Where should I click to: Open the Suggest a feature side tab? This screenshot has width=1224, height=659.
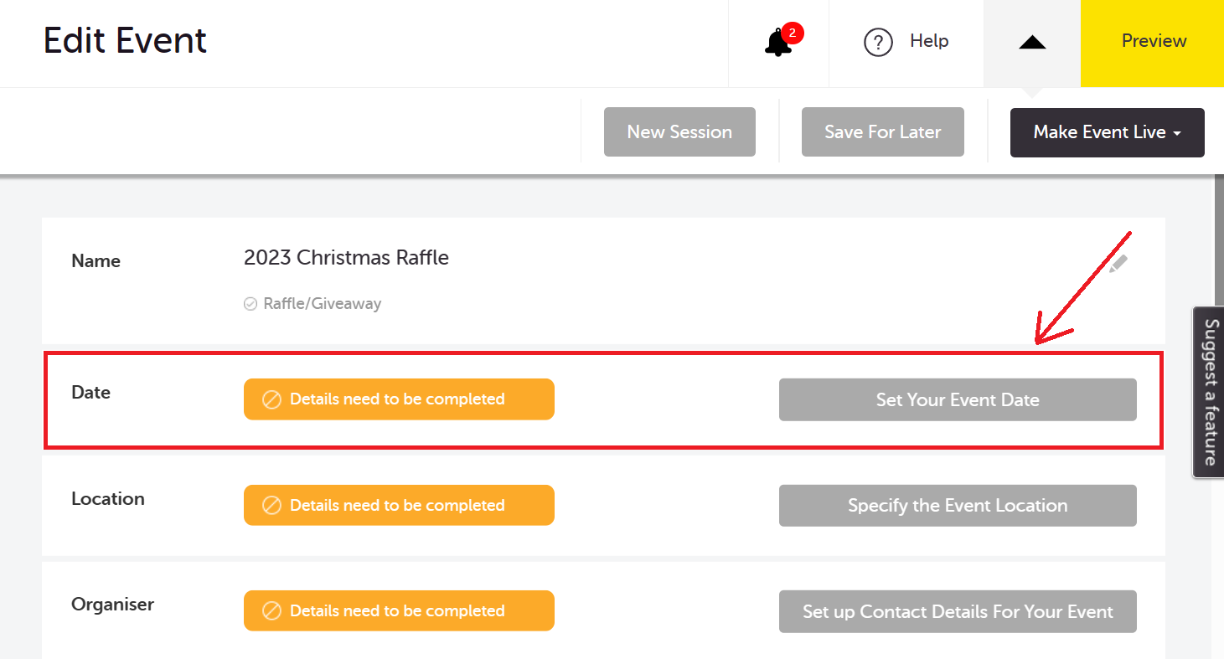pyautogui.click(x=1208, y=391)
